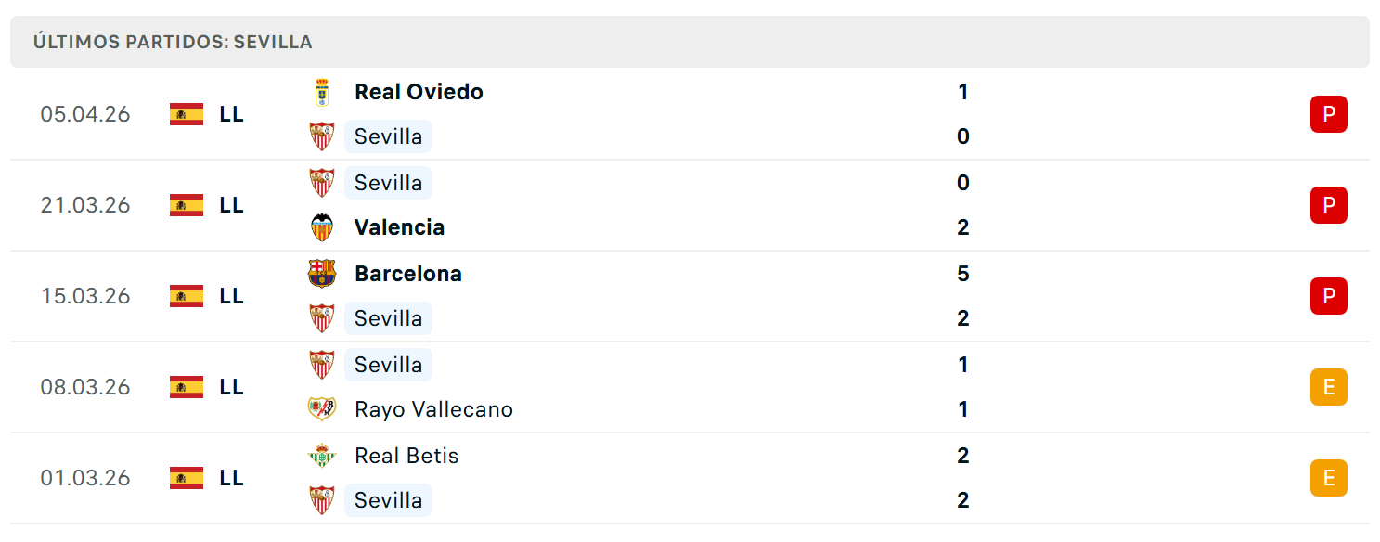
Task: Click the Valencia bat crest icon
Action: (322, 227)
